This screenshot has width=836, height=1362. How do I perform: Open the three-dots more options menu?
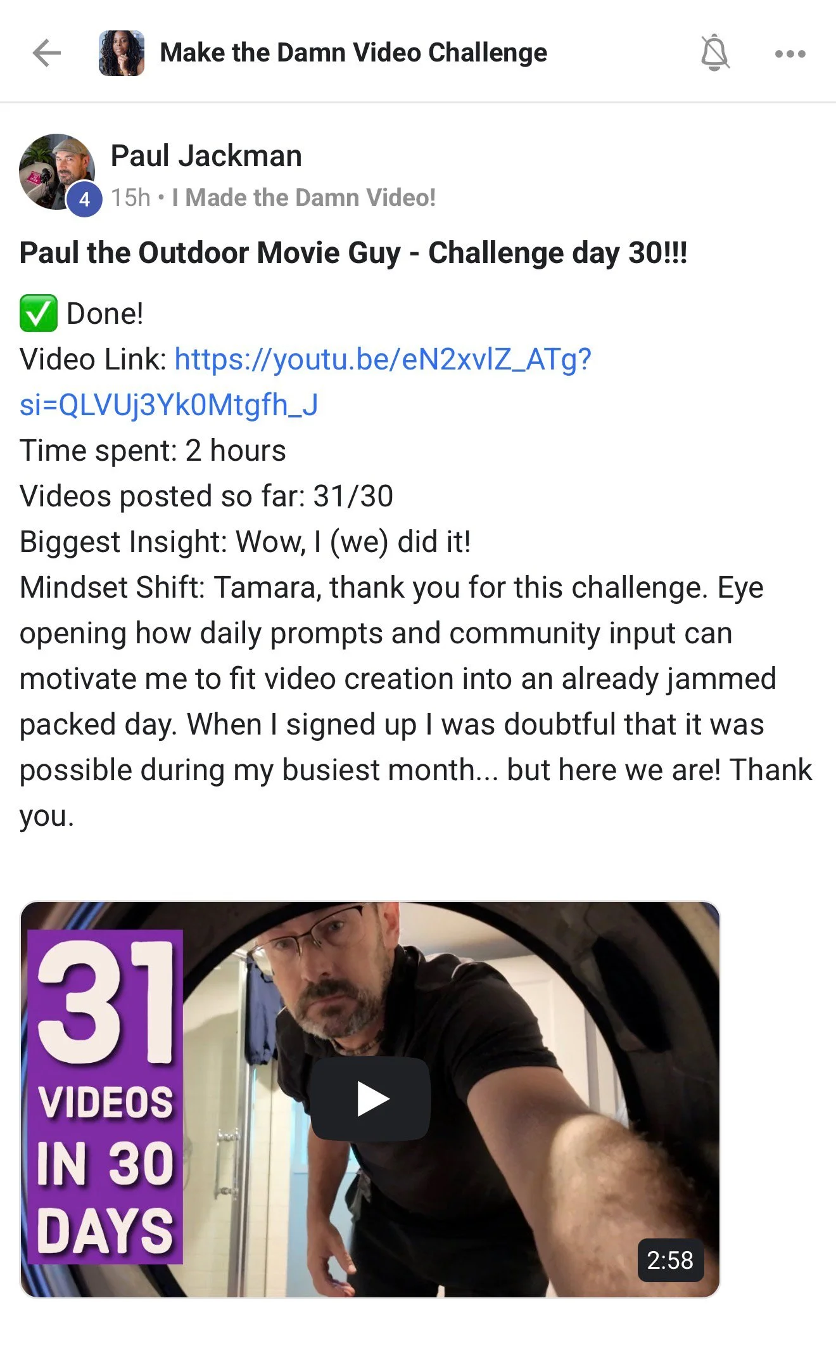click(790, 54)
